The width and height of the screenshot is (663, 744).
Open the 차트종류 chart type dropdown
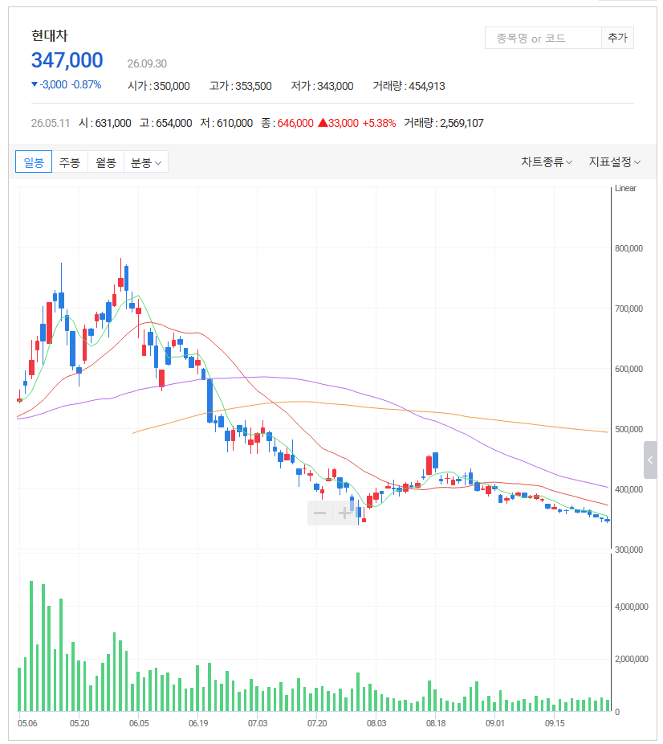click(547, 161)
